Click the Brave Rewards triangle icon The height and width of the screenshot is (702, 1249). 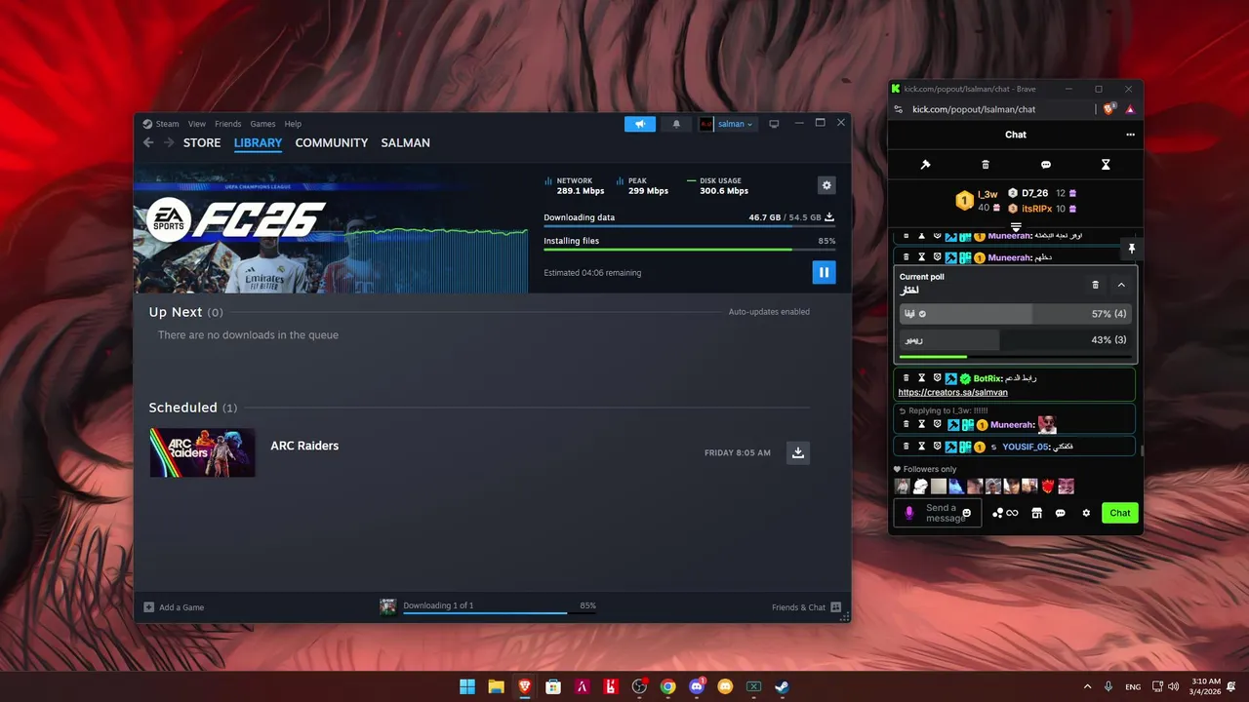(x=1130, y=109)
